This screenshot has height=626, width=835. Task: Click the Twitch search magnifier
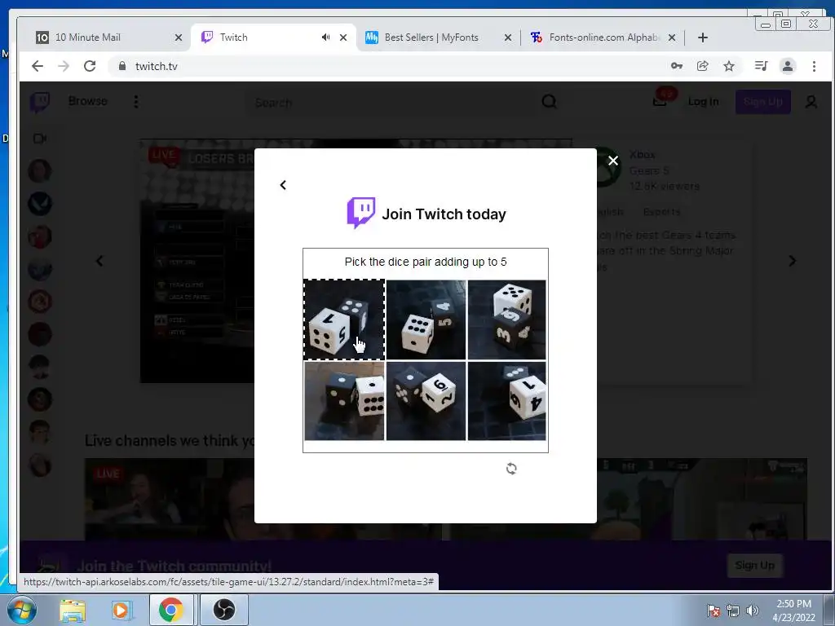[549, 101]
